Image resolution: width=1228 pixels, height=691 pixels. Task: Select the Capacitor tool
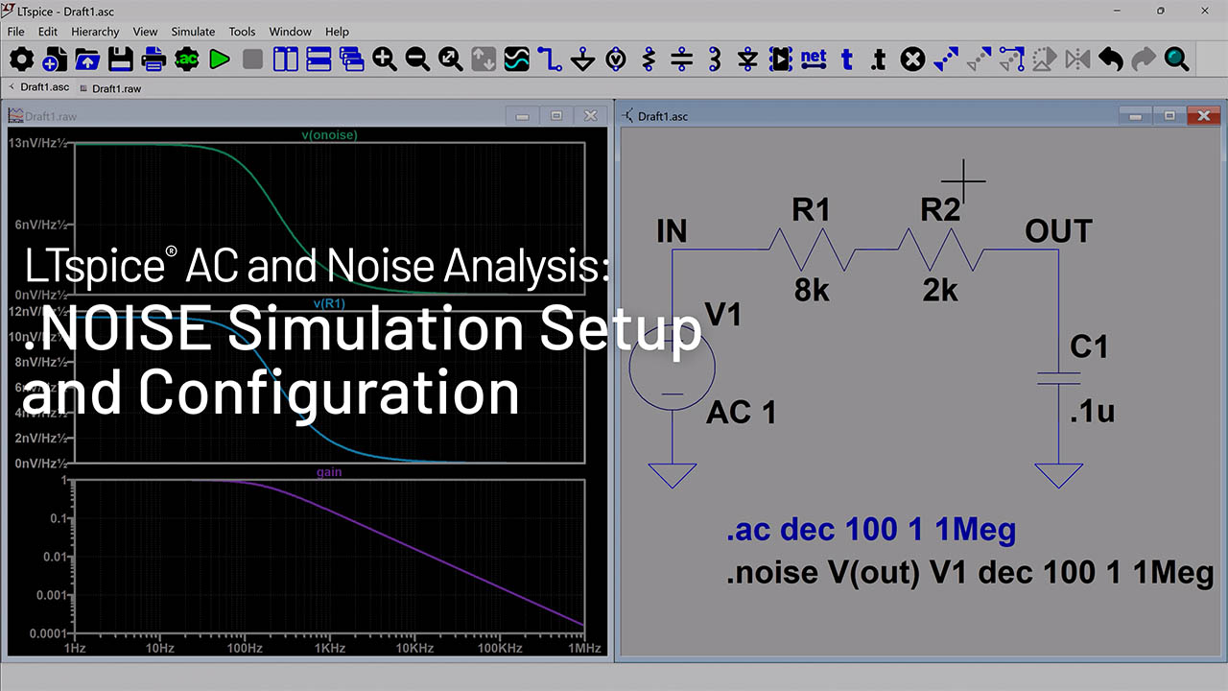[682, 60]
